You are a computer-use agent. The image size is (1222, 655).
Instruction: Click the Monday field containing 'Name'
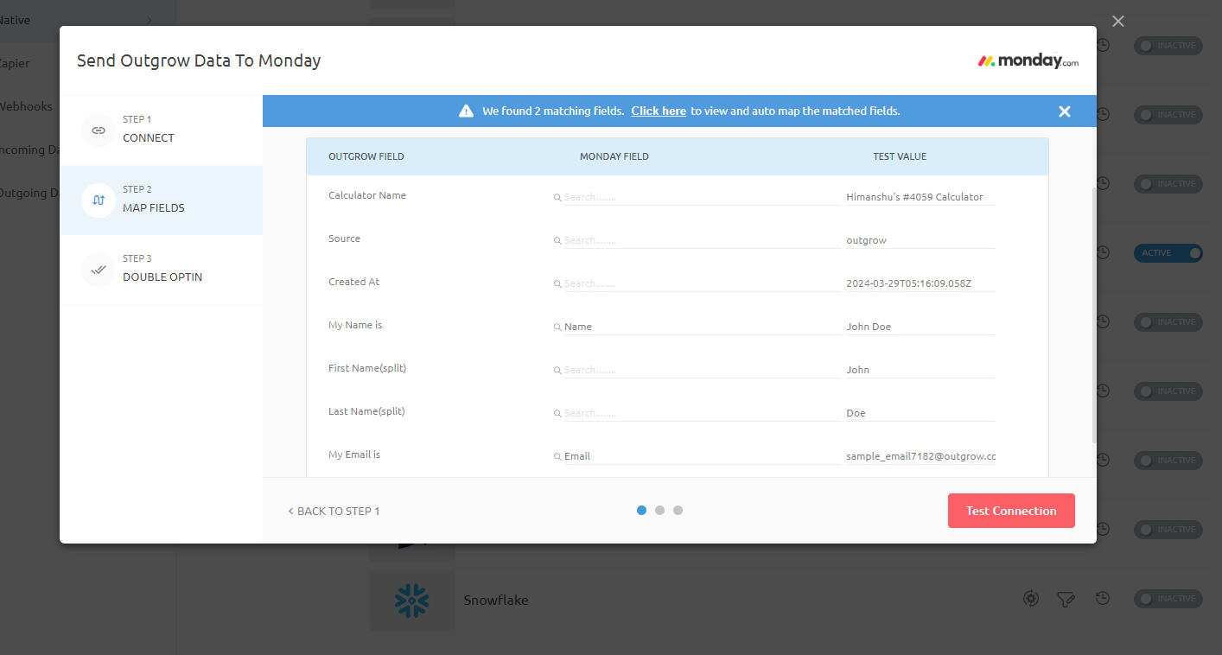click(702, 327)
